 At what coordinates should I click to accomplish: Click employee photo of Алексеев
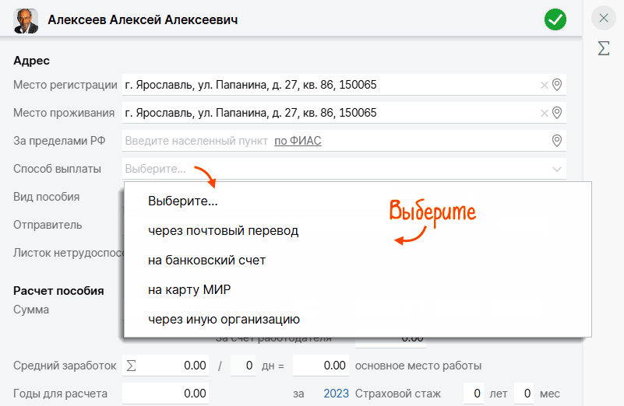pos(26,20)
